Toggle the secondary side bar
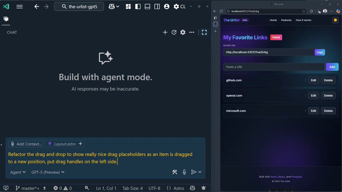Image resolution: width=342 pixels, height=192 pixels. (157, 7)
